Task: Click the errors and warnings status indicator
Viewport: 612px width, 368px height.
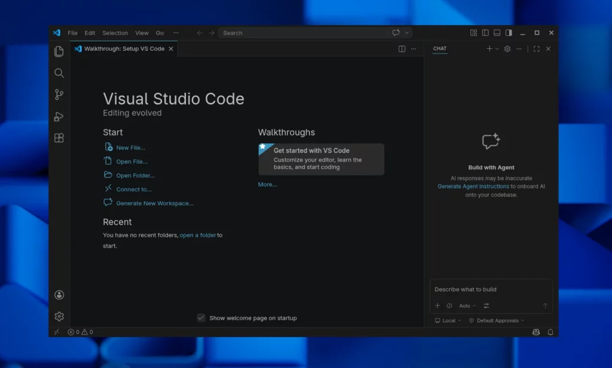Action: pos(79,332)
